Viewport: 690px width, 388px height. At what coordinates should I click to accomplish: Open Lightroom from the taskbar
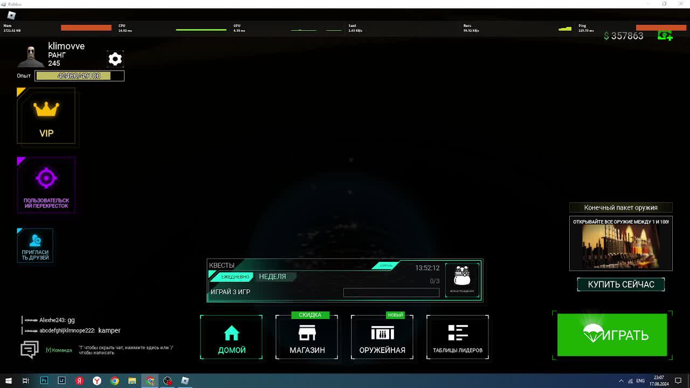pyautogui.click(x=61, y=380)
